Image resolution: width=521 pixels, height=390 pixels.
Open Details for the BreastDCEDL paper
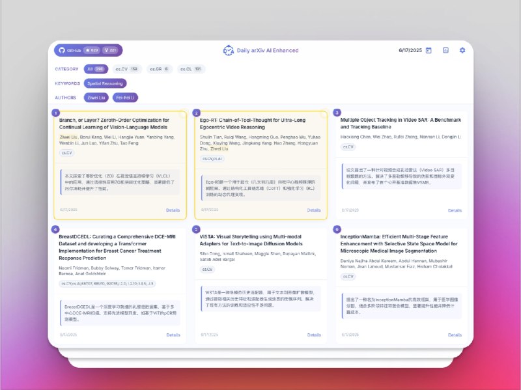point(173,335)
